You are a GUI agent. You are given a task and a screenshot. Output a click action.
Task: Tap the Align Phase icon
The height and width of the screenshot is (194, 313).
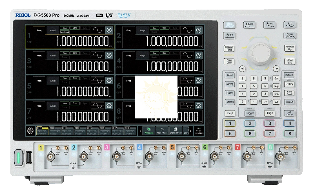[x=162, y=131]
